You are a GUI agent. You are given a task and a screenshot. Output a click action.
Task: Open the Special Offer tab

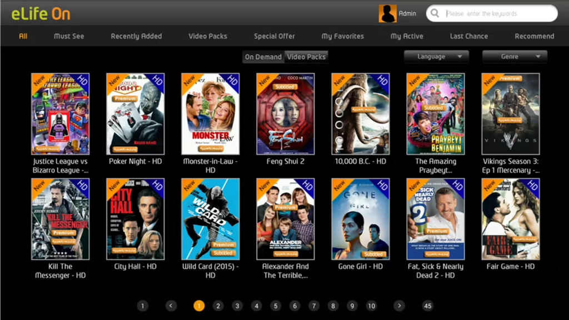(x=274, y=36)
